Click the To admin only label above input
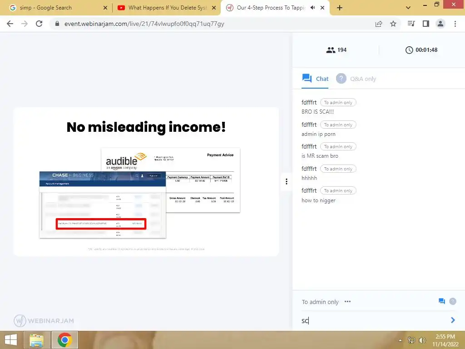Image resolution: width=465 pixels, height=349 pixels. pos(320,302)
